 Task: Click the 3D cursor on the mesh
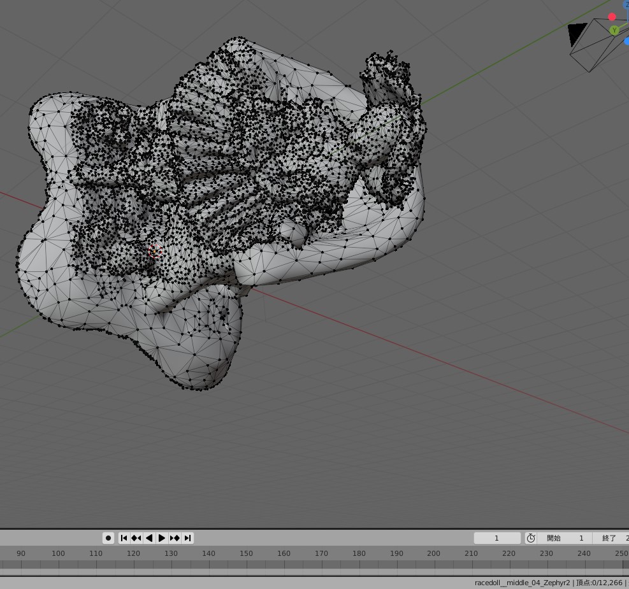pos(154,251)
